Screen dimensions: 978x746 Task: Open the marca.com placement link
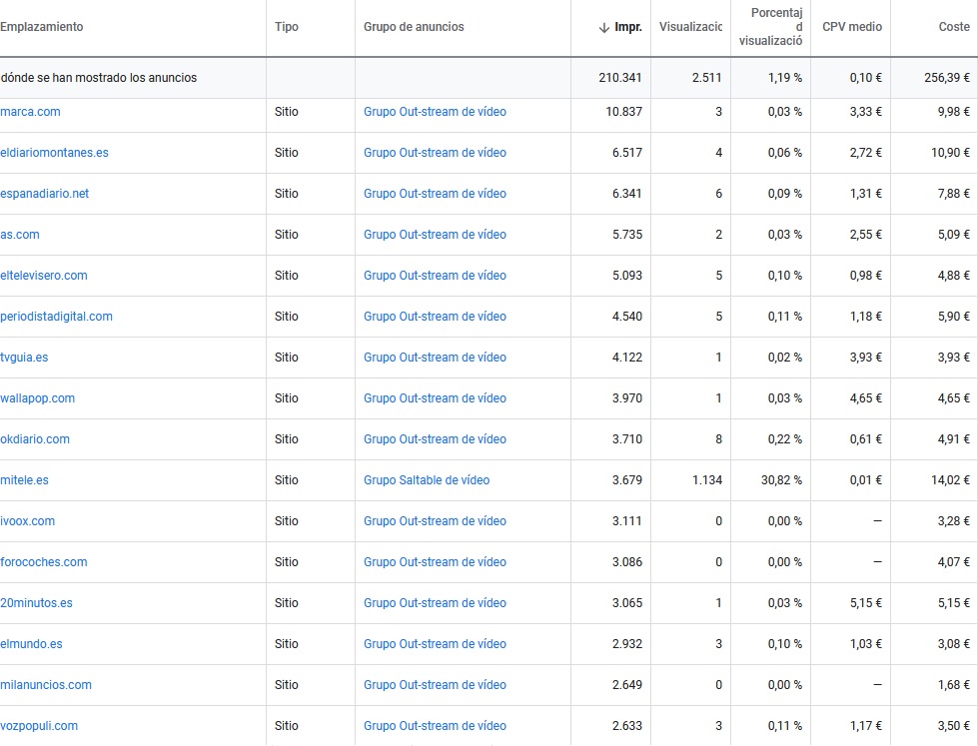(31, 112)
